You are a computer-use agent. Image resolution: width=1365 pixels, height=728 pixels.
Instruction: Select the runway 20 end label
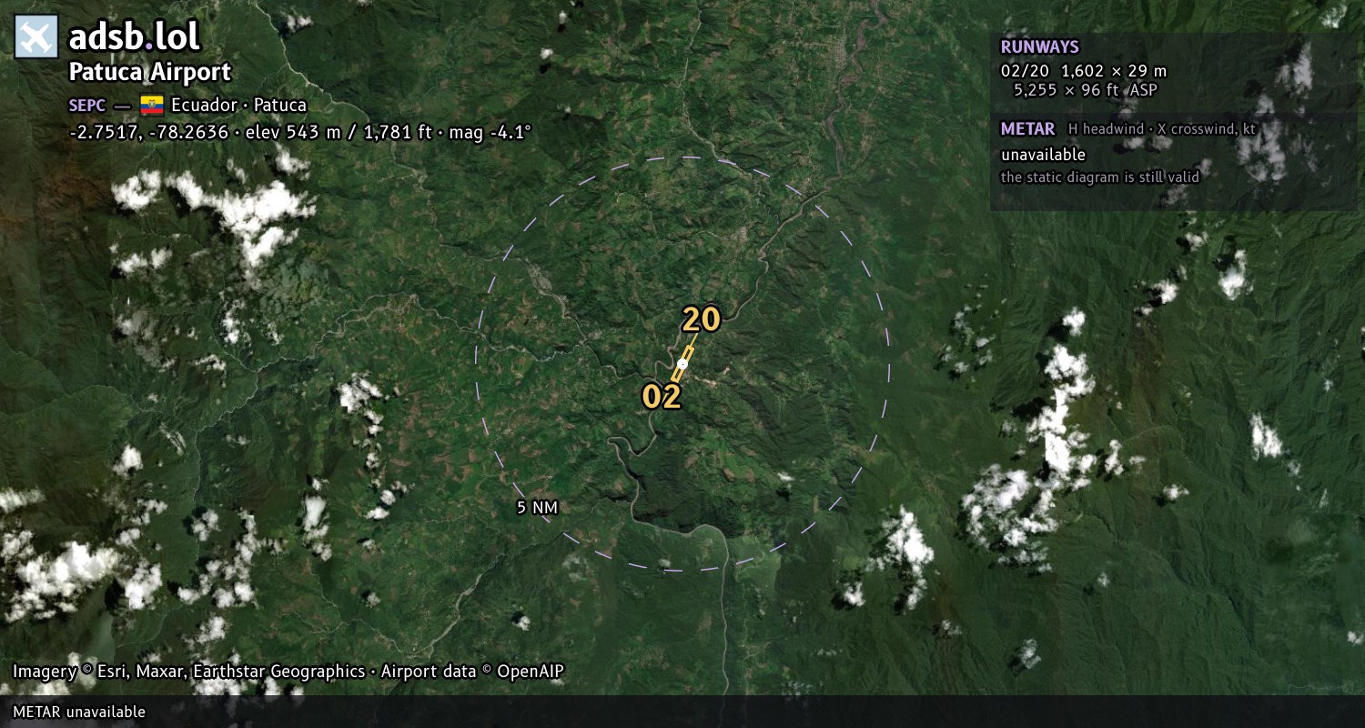[702, 319]
